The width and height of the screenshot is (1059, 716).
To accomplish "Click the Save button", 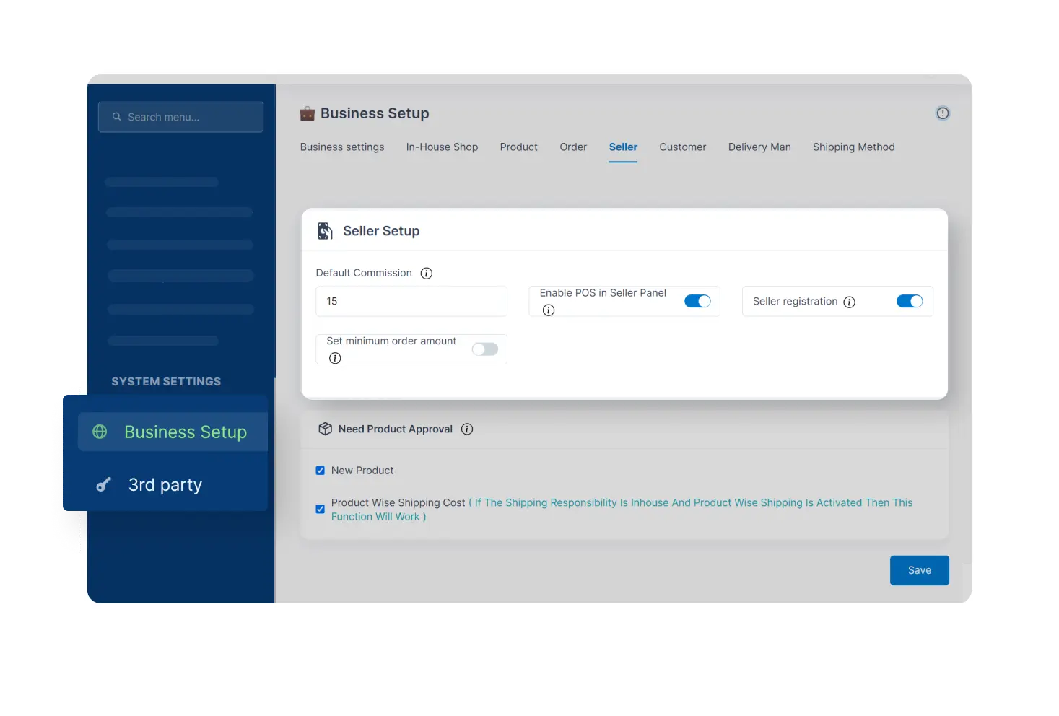I will coord(919,570).
